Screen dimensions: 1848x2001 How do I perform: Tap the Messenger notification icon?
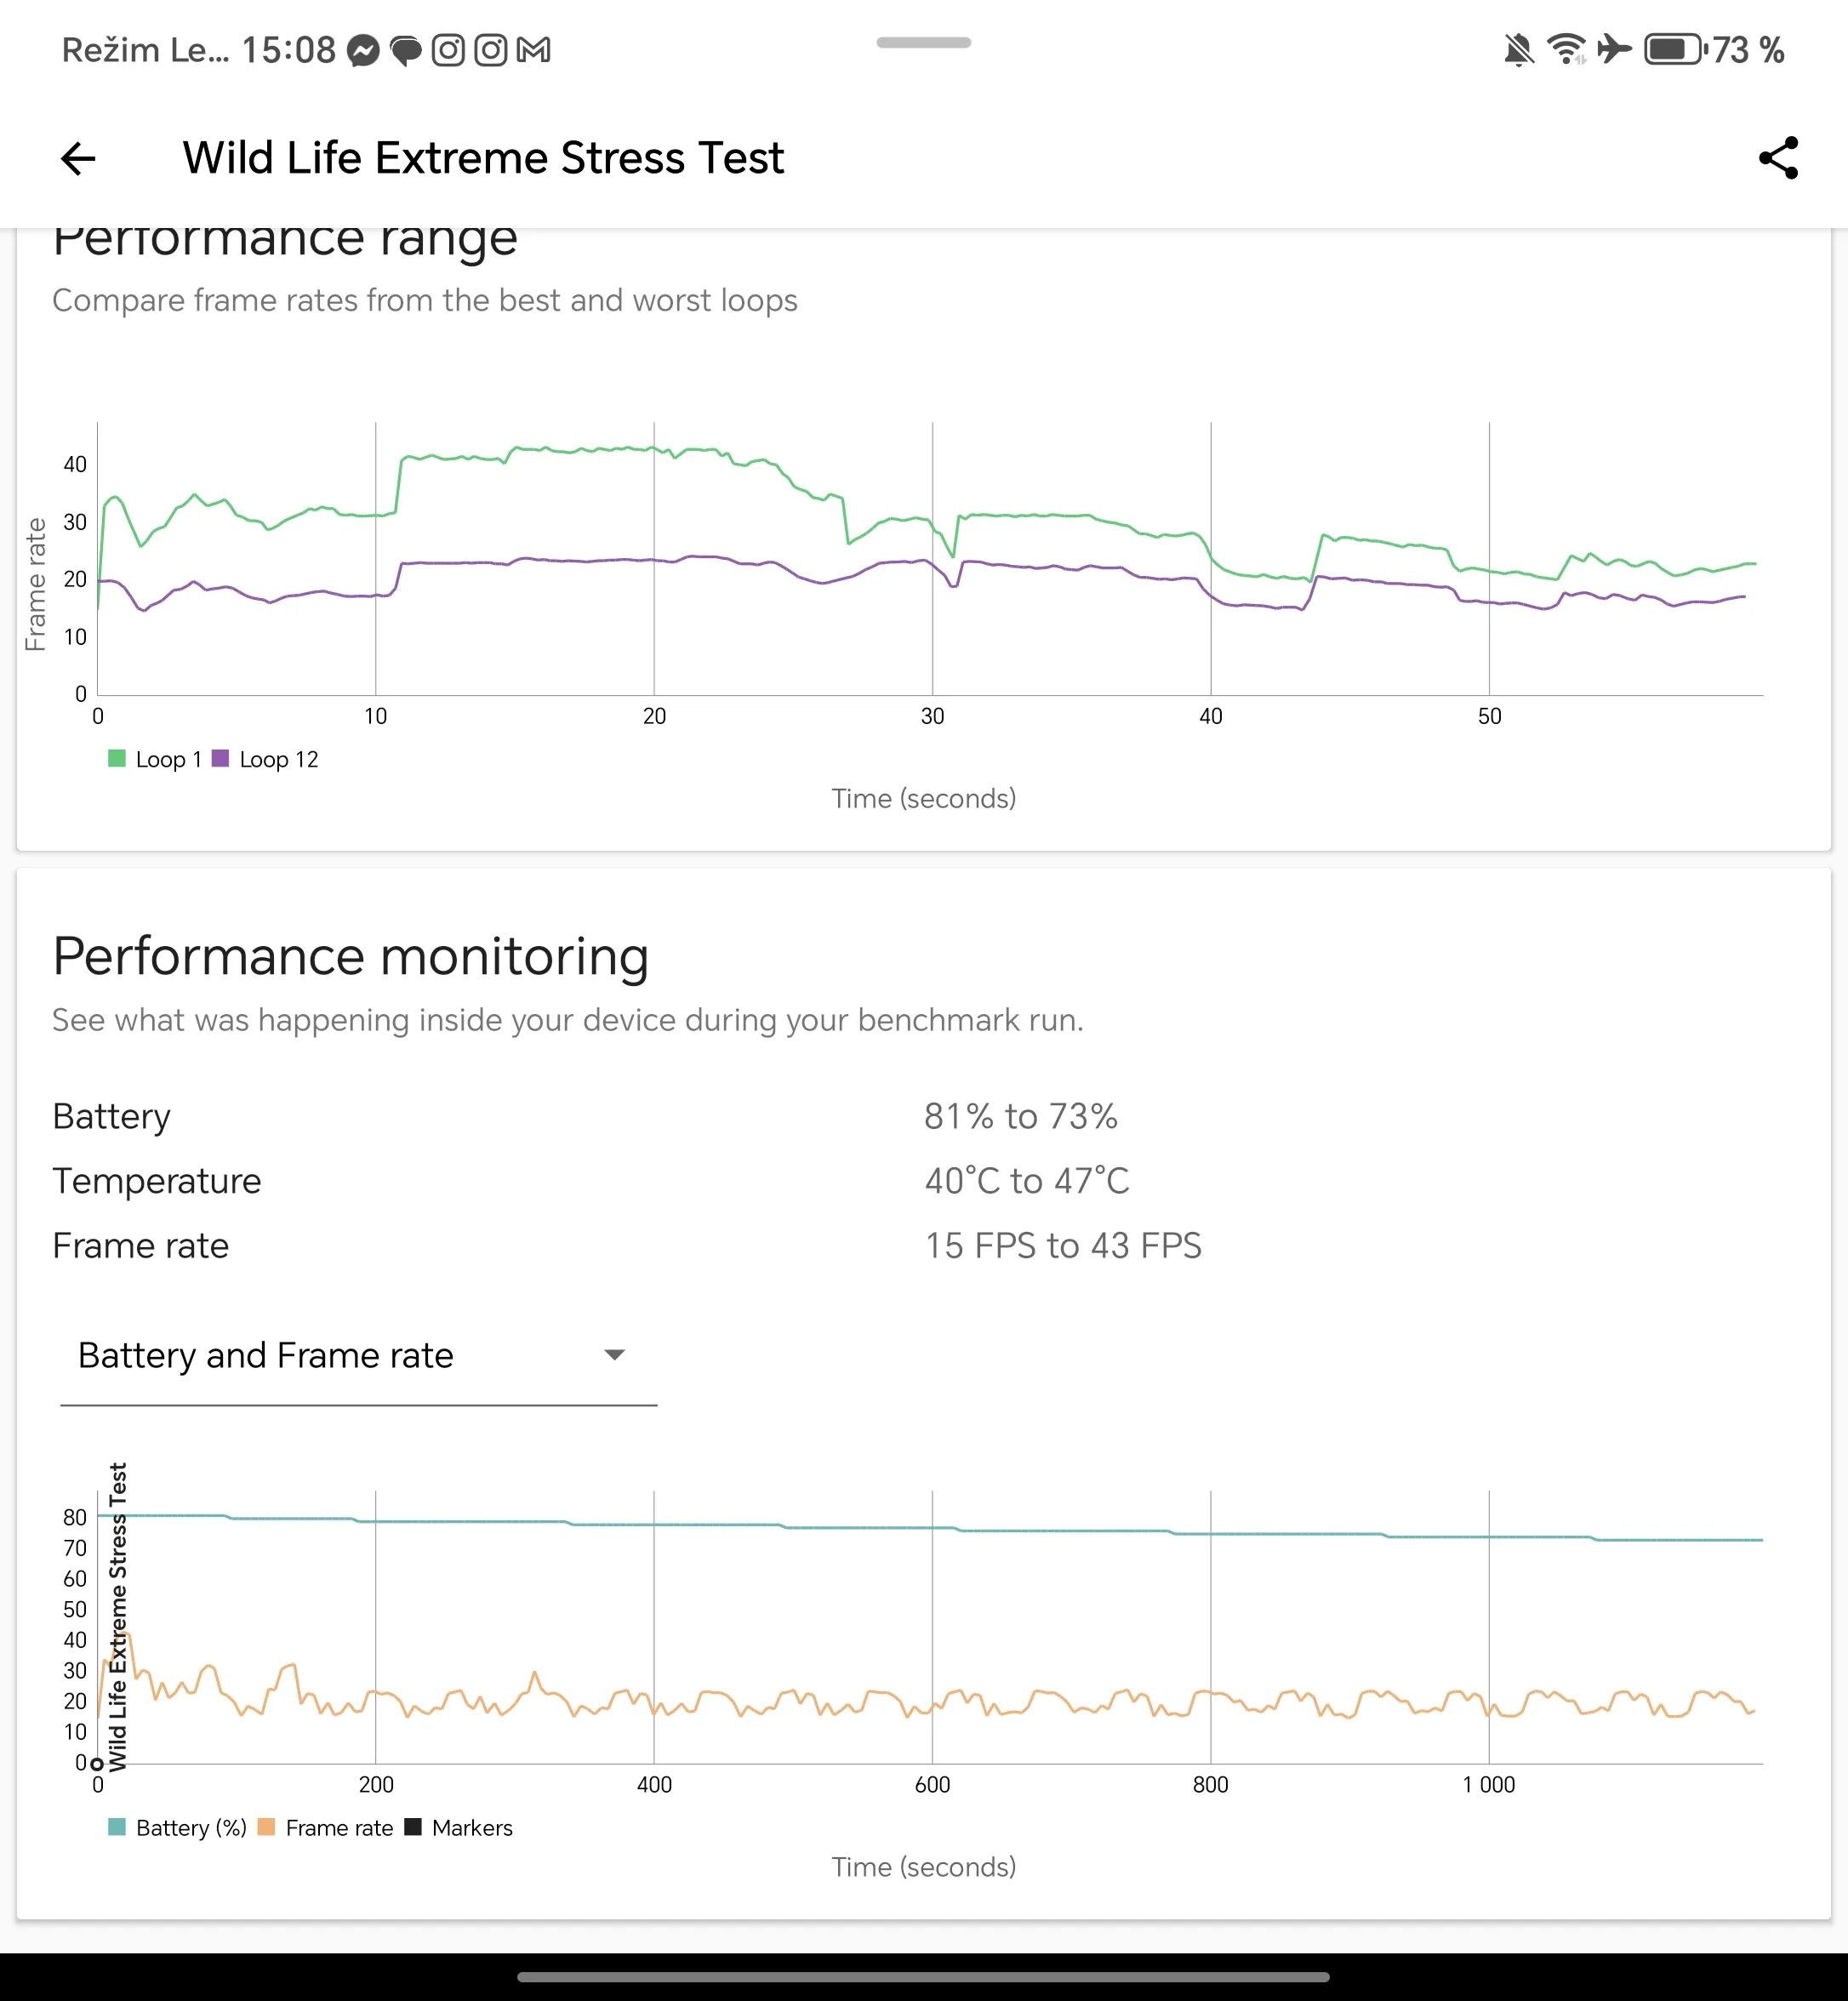pyautogui.click(x=363, y=50)
